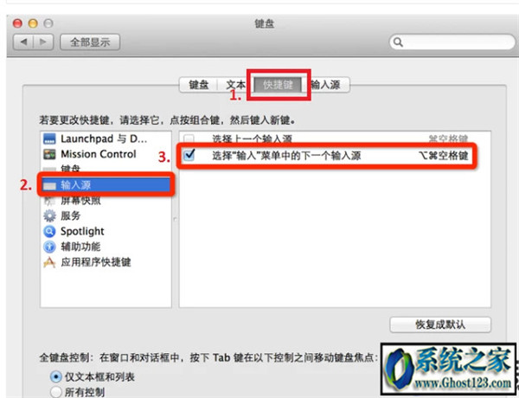The width and height of the screenshot is (519, 398).
Task: Select the 所有控制 radio button
Action: pyautogui.click(x=56, y=392)
